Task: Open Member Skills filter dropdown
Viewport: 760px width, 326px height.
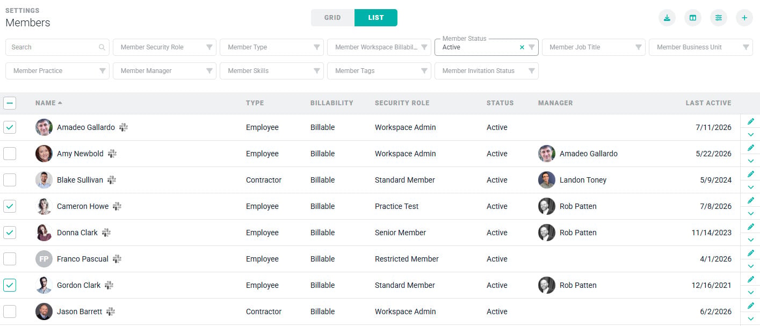Action: pos(272,71)
